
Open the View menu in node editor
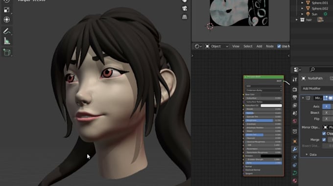coord(236,46)
